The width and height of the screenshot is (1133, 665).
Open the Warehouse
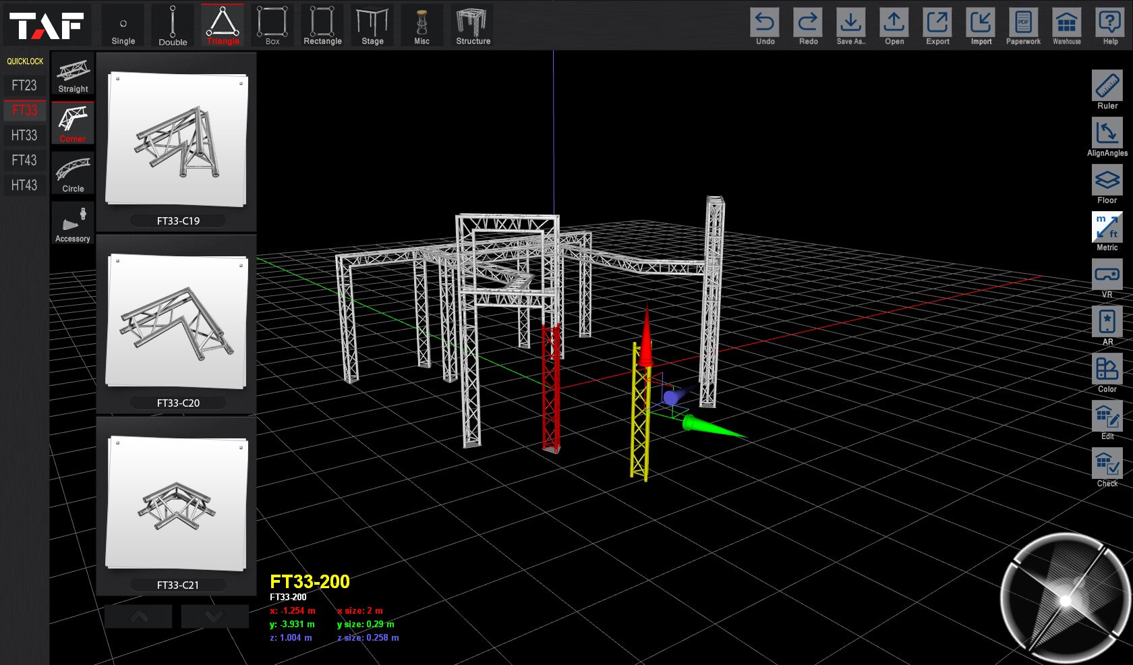1067,26
